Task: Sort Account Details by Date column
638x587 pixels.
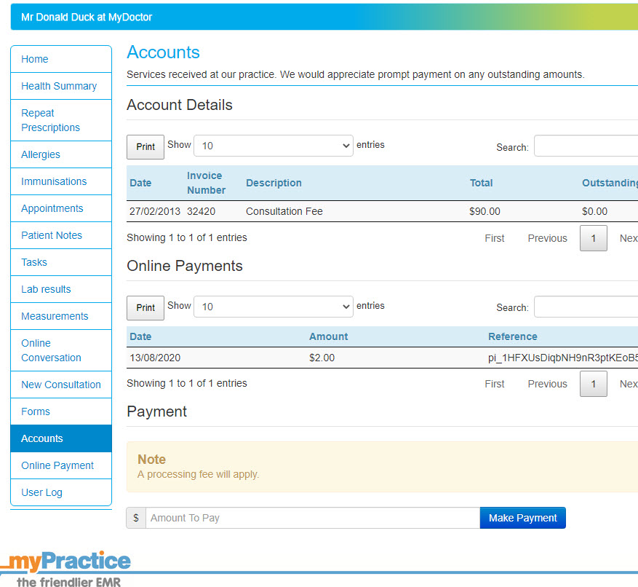Action: coord(140,183)
